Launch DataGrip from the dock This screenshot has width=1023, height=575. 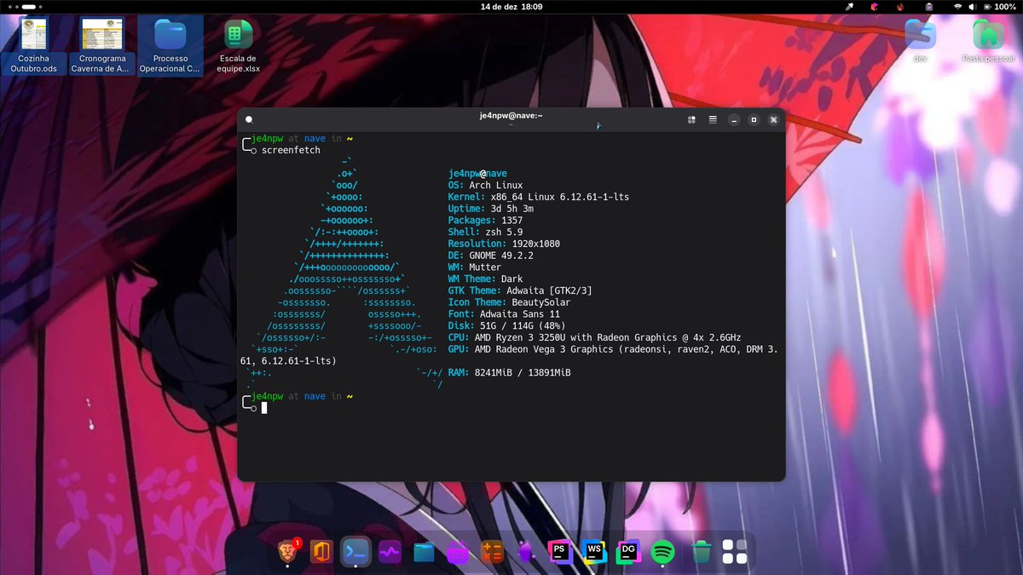(x=628, y=552)
